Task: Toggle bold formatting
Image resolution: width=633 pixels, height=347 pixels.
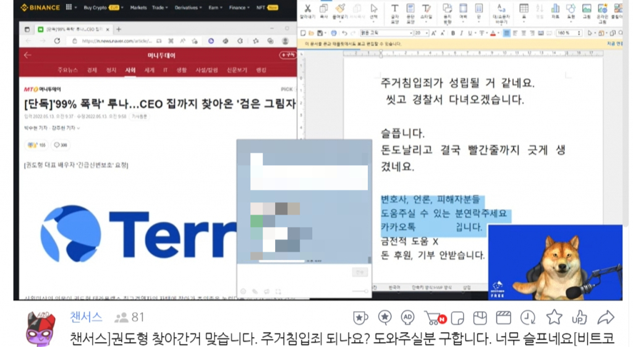Action: (453, 33)
